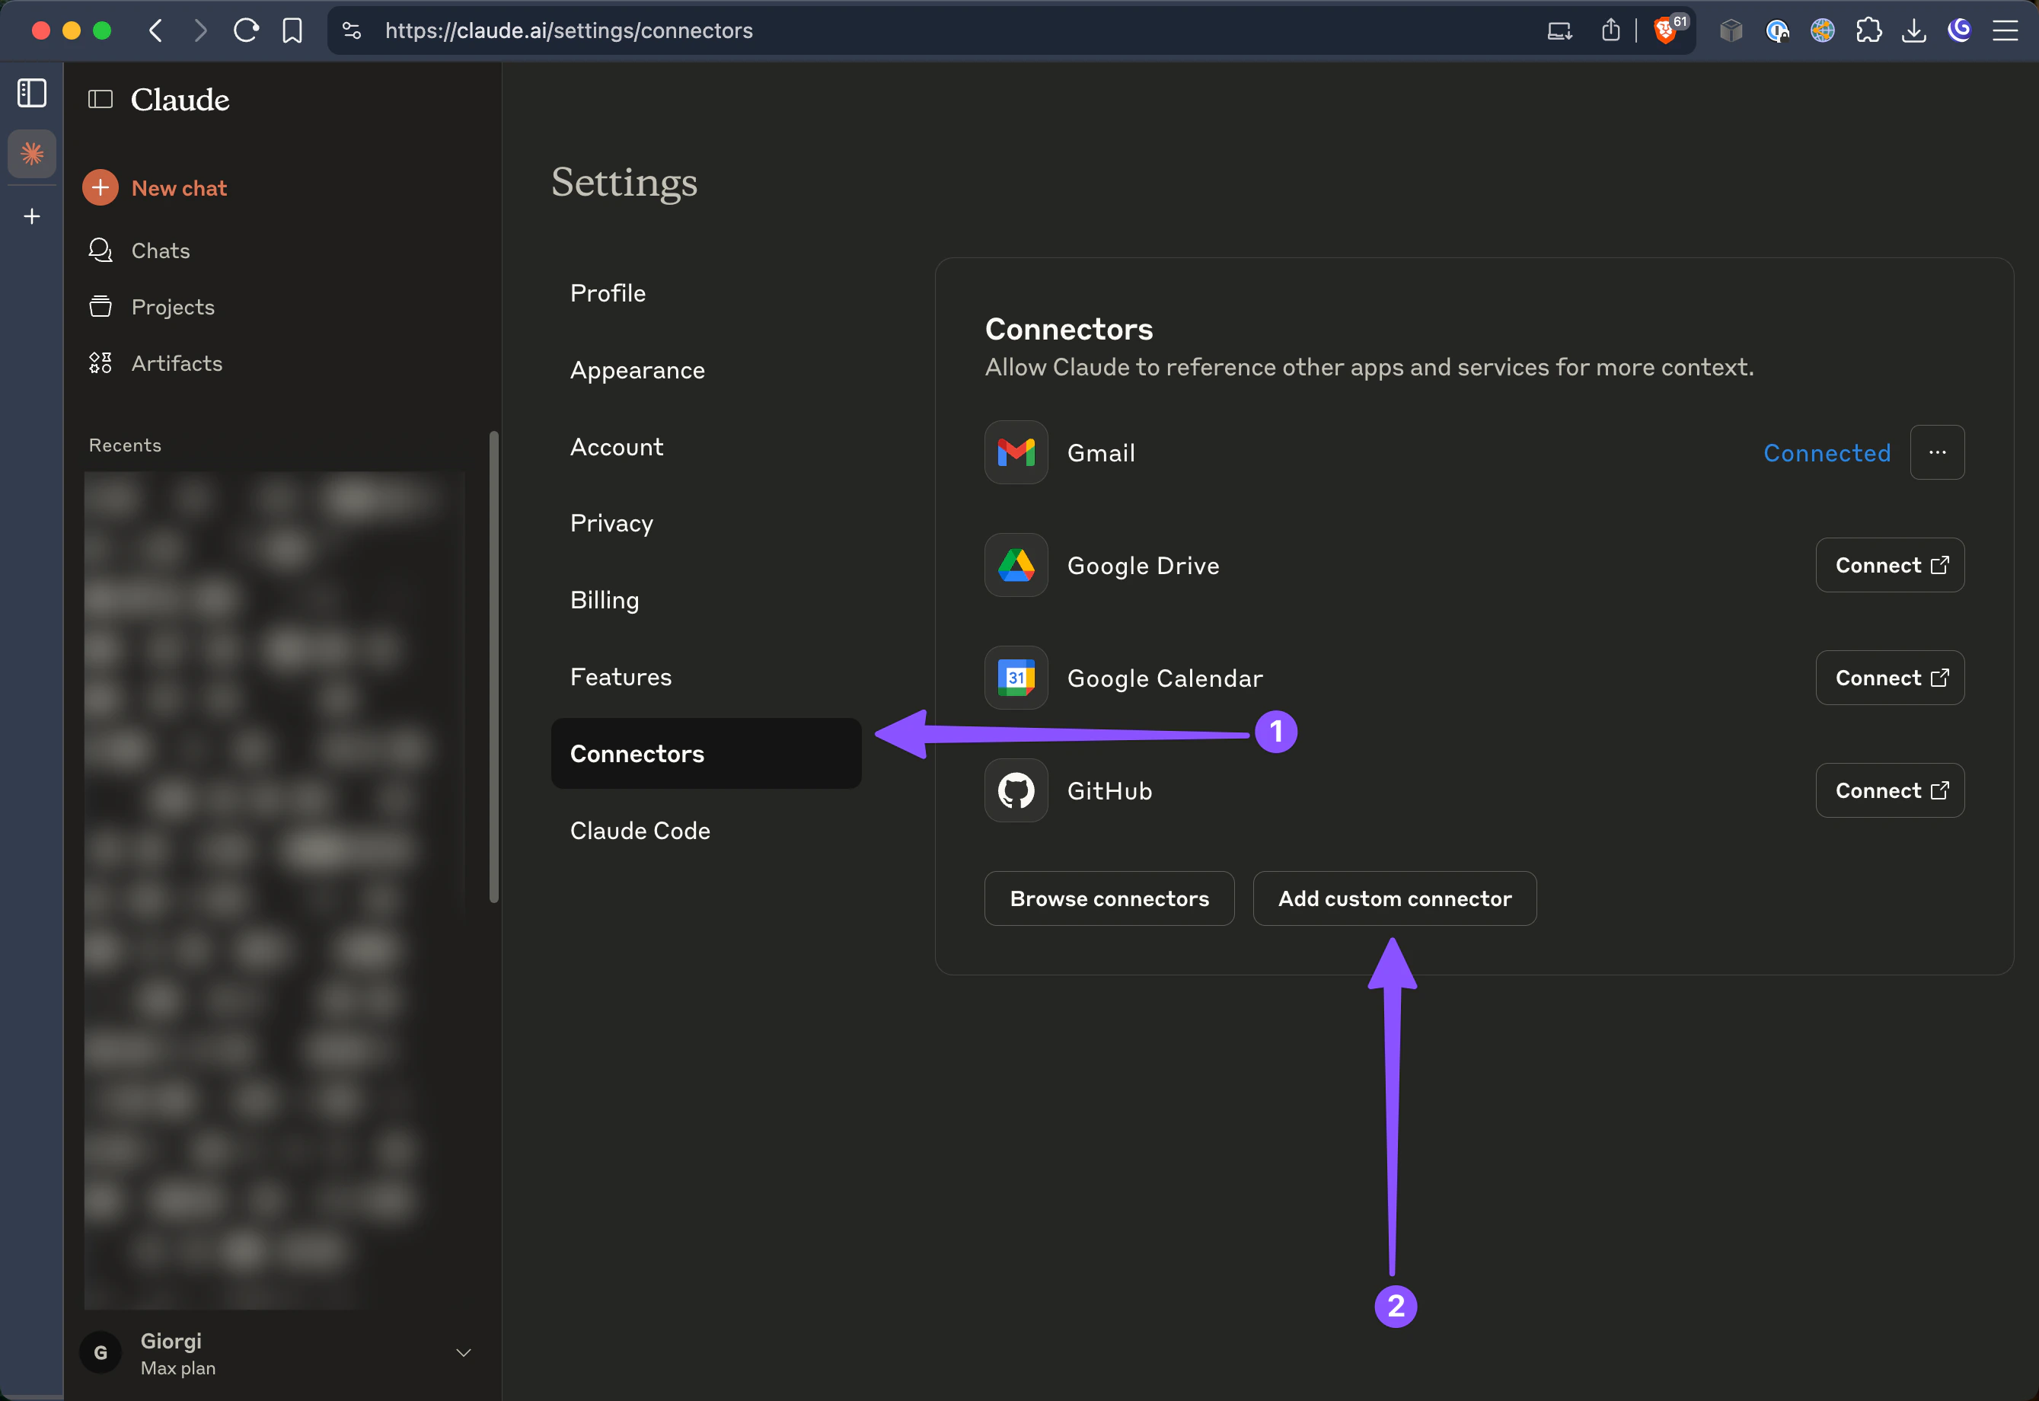Click the Add custom connector button
2039x1401 pixels.
click(1394, 898)
